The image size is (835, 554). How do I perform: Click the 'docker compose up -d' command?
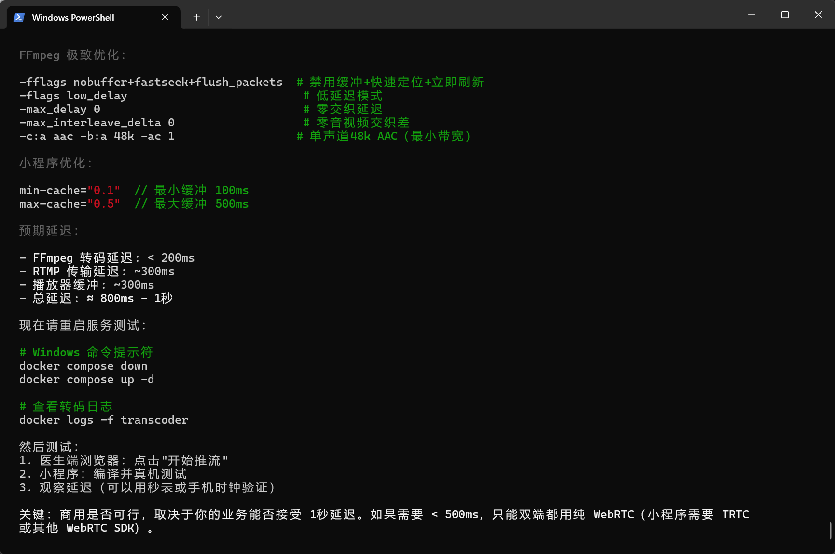87,379
